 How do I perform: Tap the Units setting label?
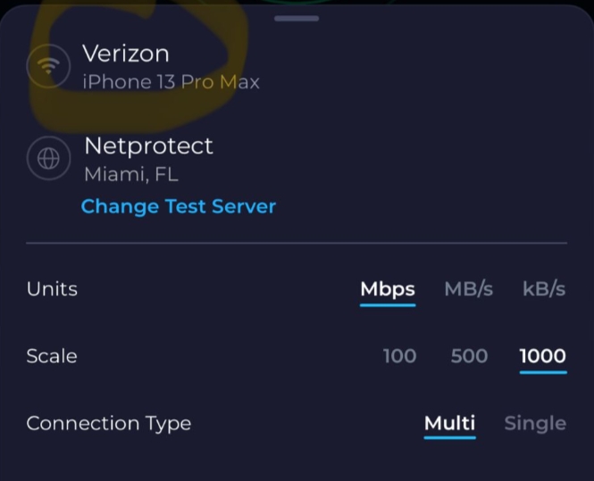[x=52, y=289]
